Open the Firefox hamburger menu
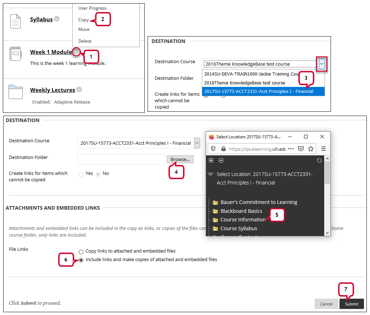370x315 pixels. (x=324, y=149)
